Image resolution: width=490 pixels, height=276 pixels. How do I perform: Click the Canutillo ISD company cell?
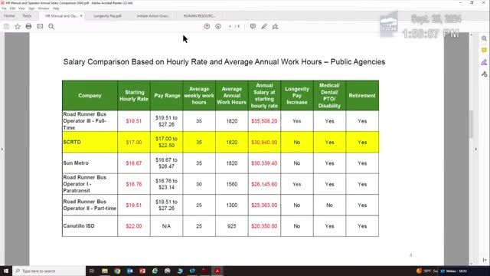point(90,226)
